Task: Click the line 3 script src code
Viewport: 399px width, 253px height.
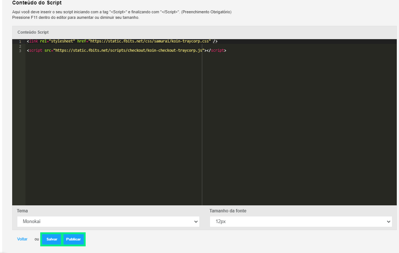Action: coord(127,50)
